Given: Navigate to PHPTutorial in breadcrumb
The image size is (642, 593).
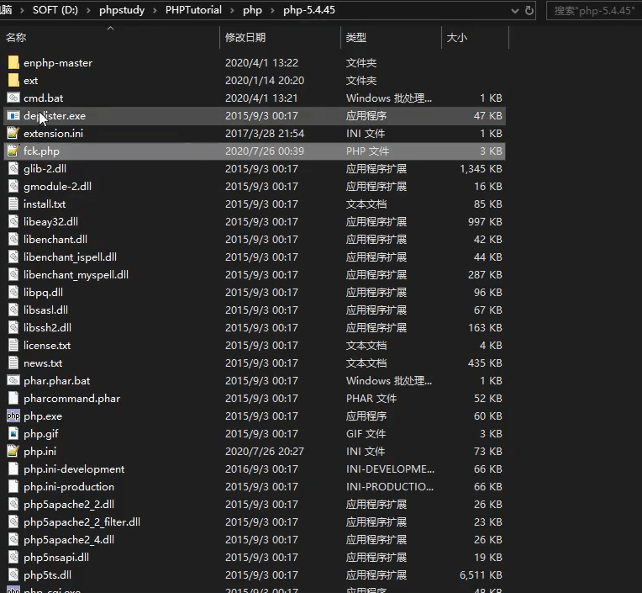Looking at the screenshot, I should (193, 10).
